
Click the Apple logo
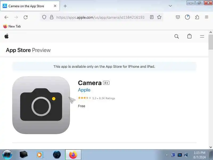[x=6, y=36]
